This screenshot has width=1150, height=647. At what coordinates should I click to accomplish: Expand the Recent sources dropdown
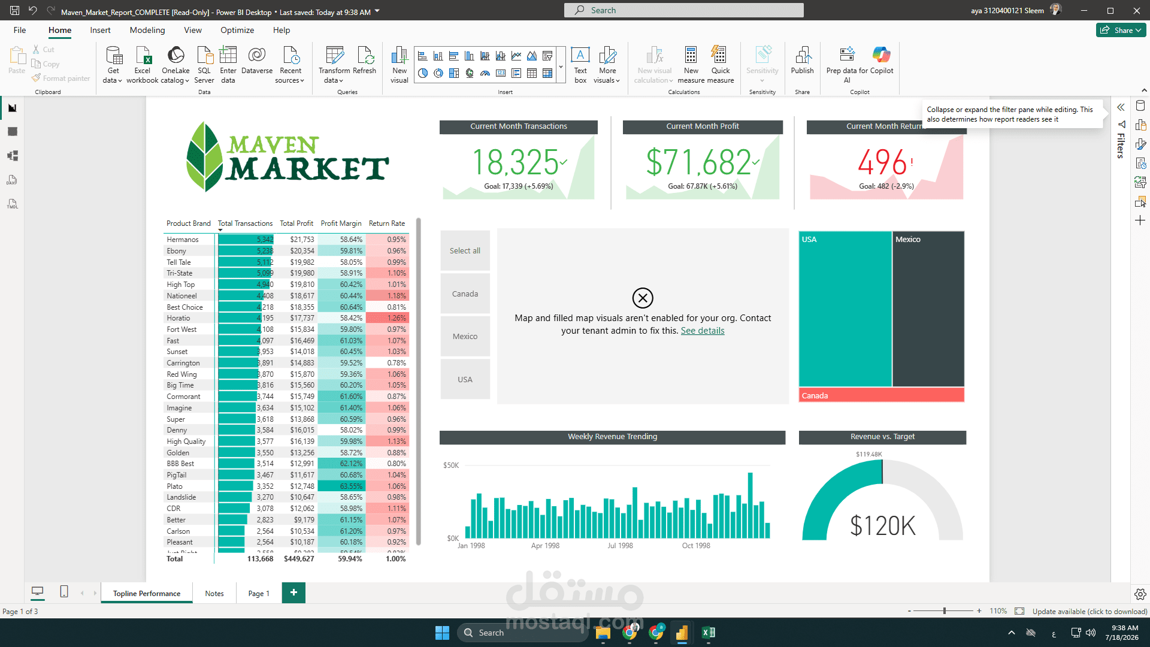[290, 80]
